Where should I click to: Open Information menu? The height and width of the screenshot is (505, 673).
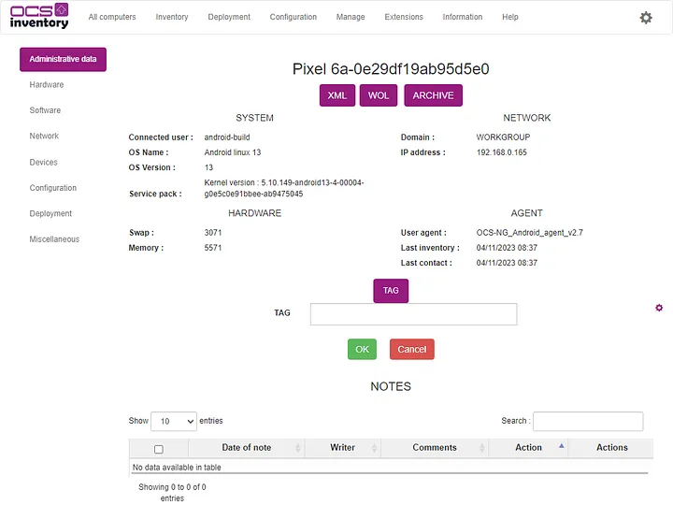(x=463, y=17)
